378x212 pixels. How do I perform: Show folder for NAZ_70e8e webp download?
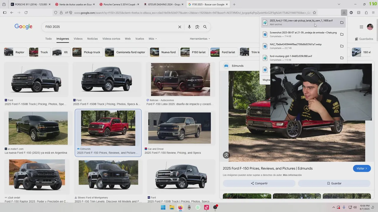tap(342, 46)
